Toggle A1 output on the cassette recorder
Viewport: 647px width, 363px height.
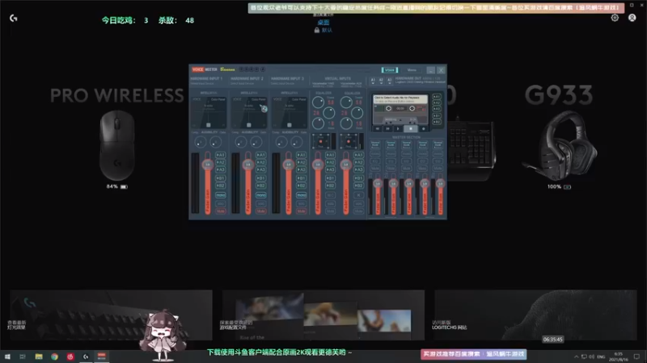coord(437,97)
